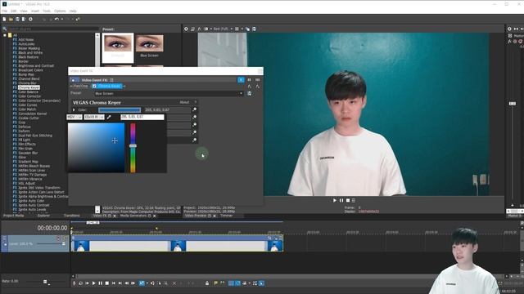
Task: Click About button in Chroma Keyer panel
Action: point(184,102)
